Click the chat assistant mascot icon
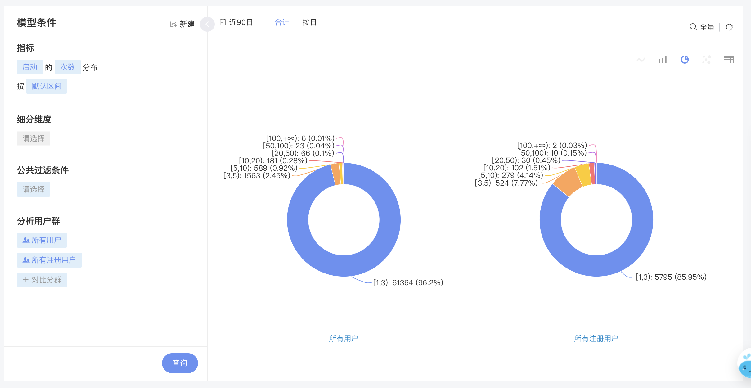The height and width of the screenshot is (388, 751). 745,364
